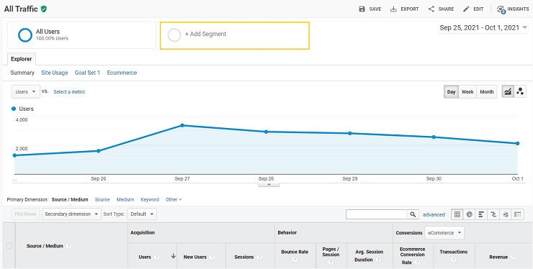Open the Sort Type Default dropdown
Viewport: 533px width, 269px height.
pos(142,214)
